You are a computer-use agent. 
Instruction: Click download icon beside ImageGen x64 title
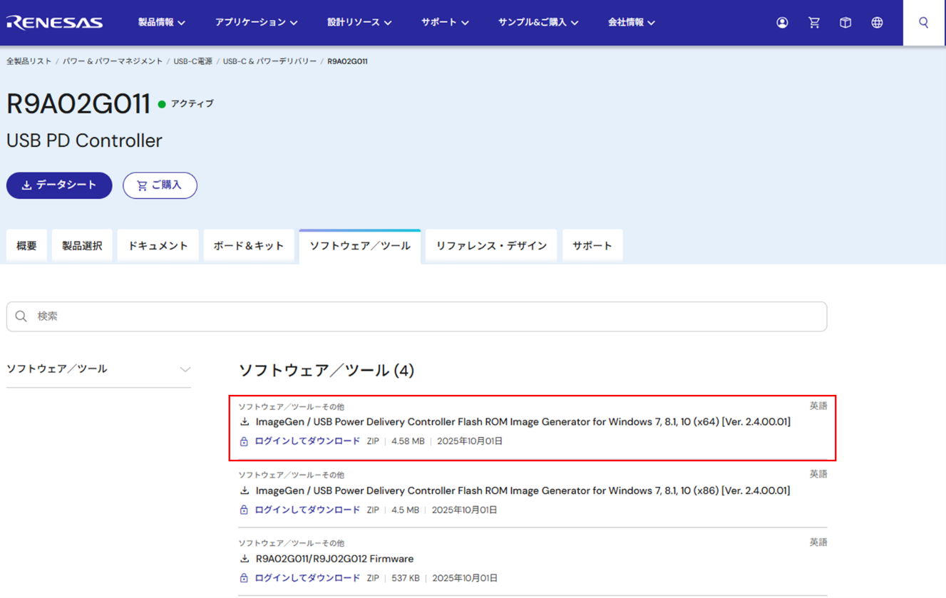(245, 422)
